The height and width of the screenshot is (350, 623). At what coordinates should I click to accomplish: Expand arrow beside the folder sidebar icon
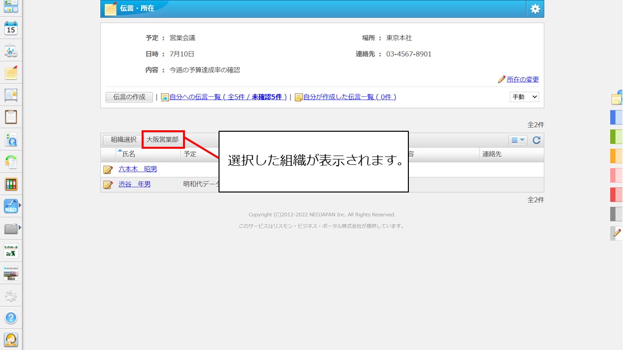coord(20,227)
